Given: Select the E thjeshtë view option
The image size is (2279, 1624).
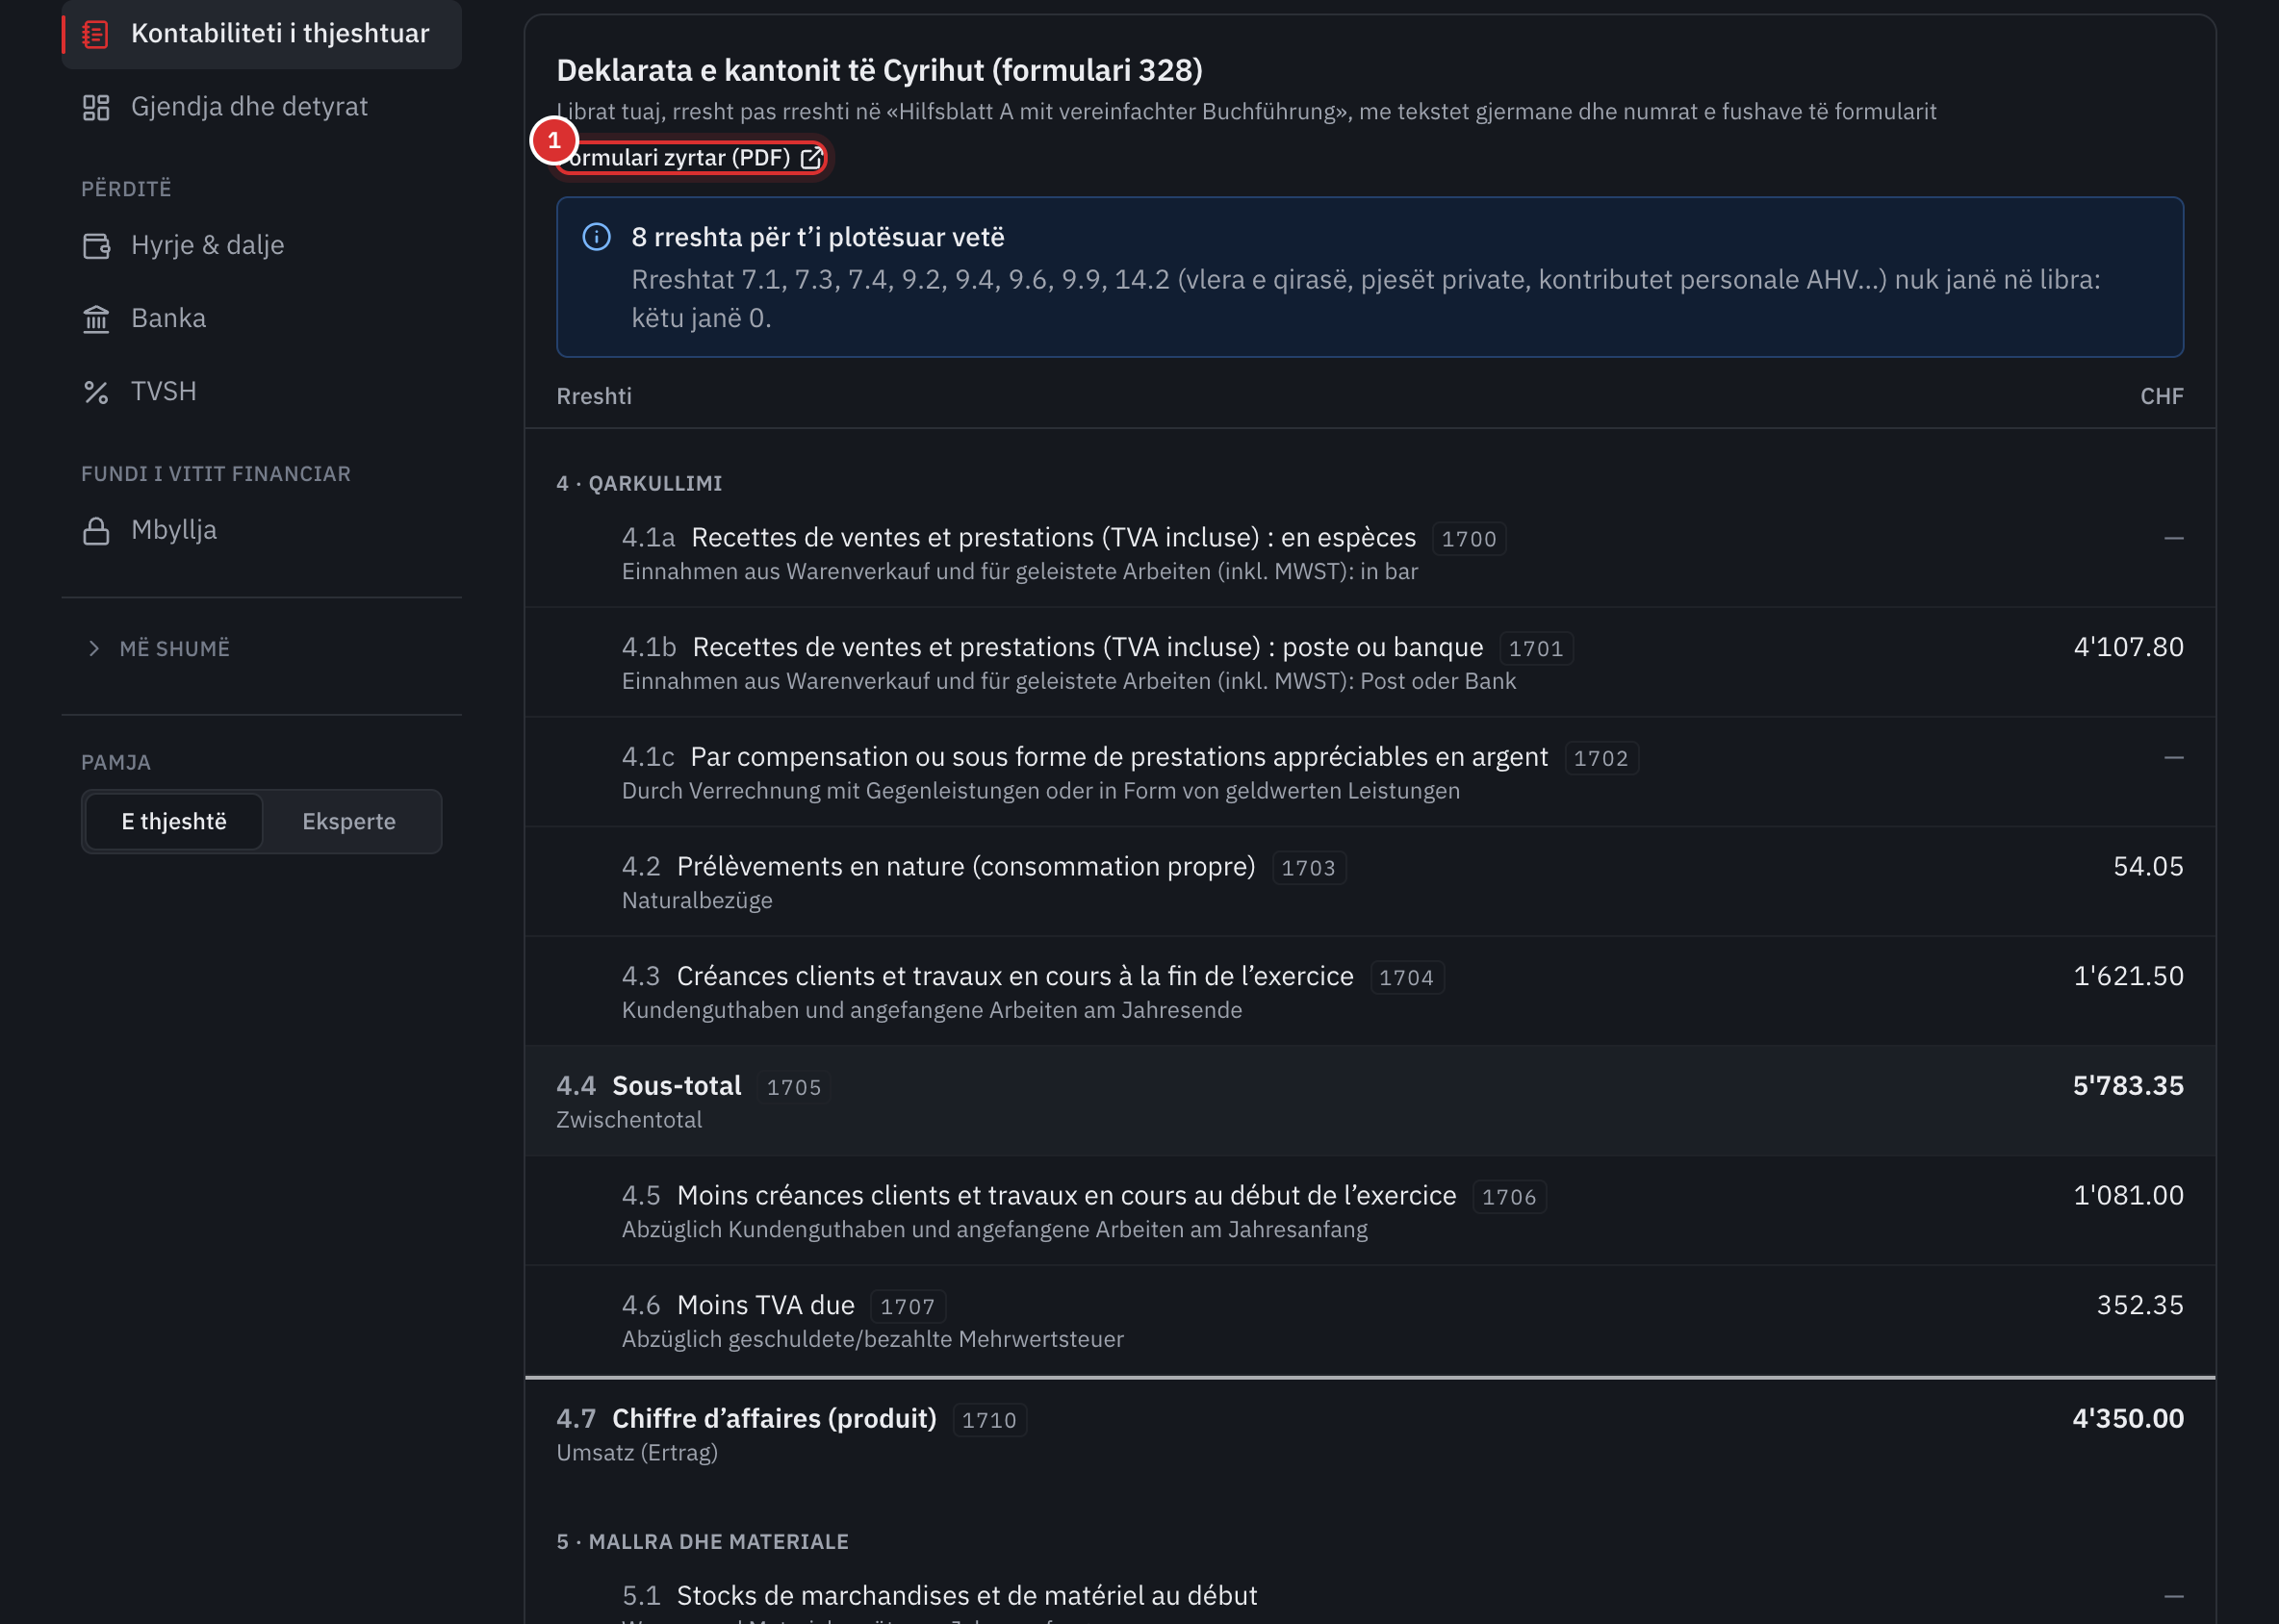Looking at the screenshot, I should [174, 822].
